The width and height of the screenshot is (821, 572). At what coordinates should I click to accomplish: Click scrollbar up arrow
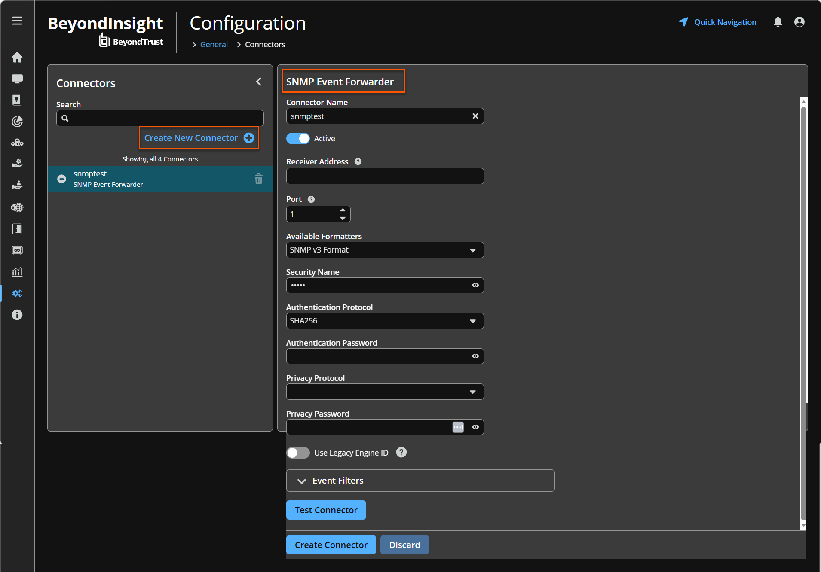click(x=803, y=101)
